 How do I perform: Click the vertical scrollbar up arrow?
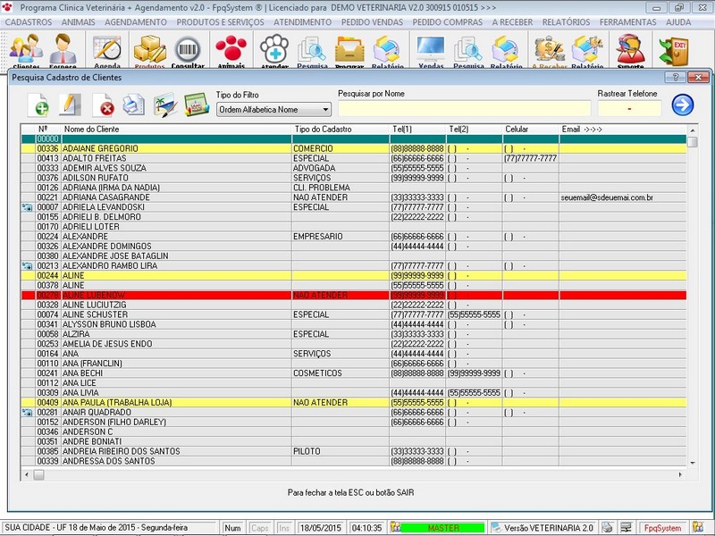[693, 130]
